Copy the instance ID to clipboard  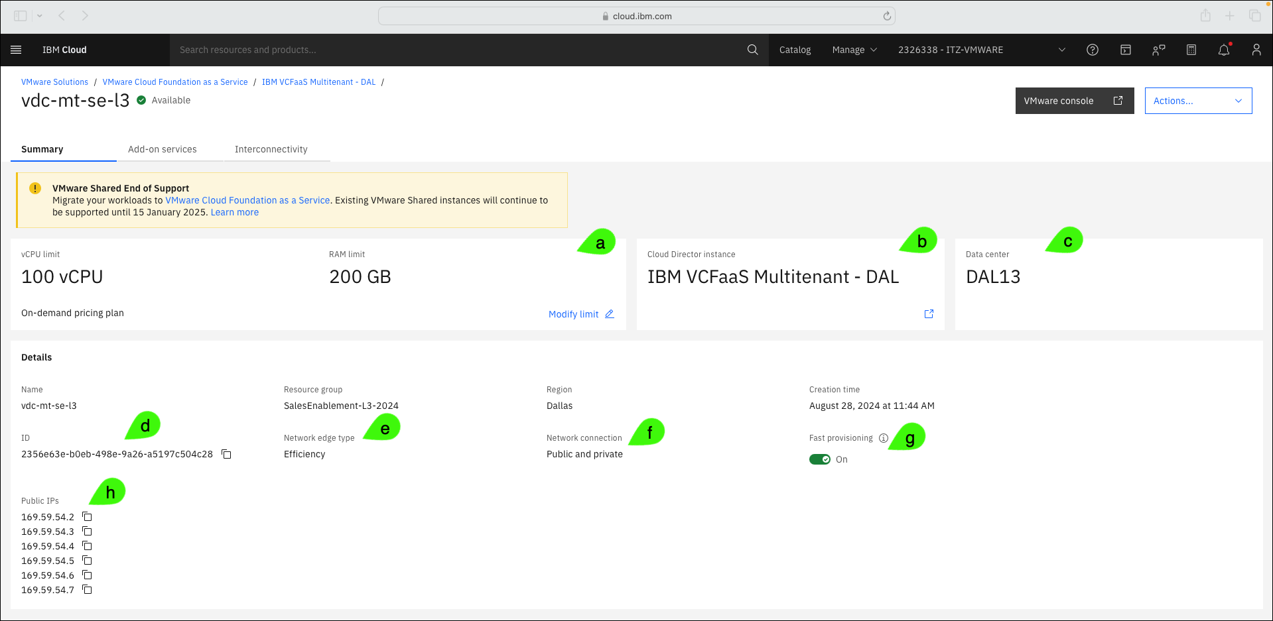click(x=226, y=454)
